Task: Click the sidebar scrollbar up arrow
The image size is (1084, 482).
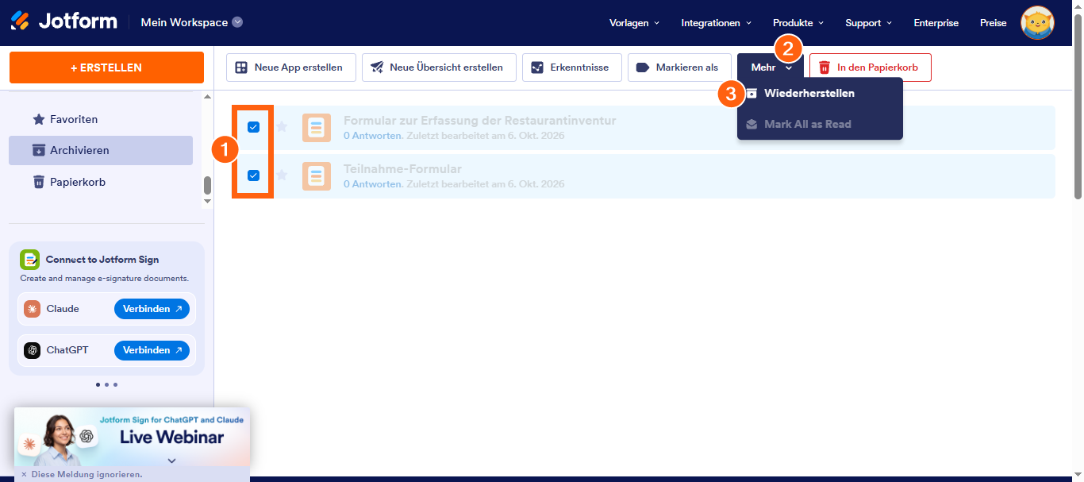Action: 208,97
